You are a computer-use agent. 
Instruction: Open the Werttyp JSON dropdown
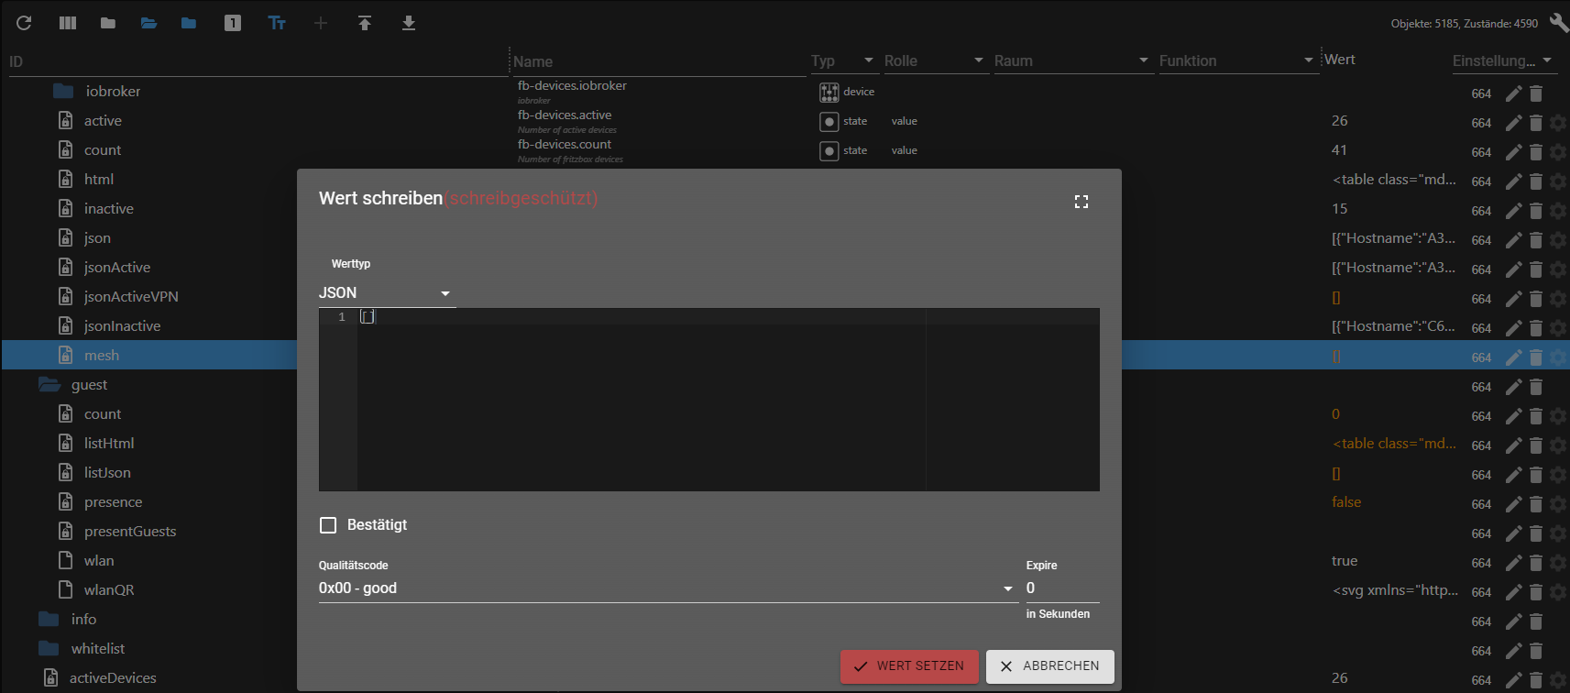[387, 293]
